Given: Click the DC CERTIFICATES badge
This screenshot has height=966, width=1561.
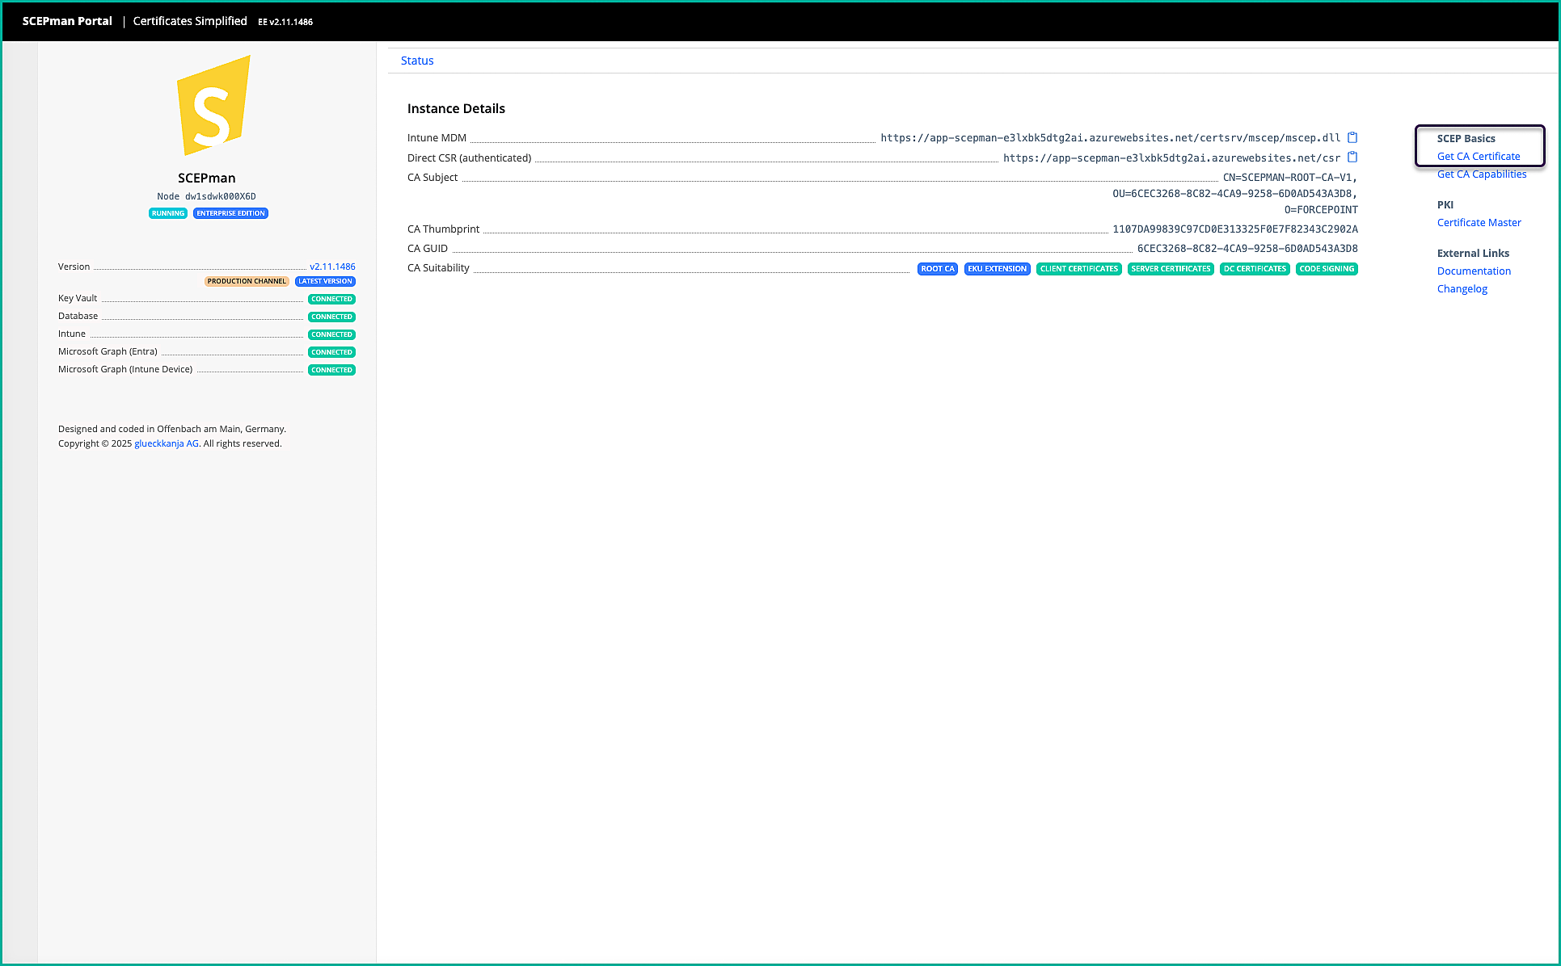Looking at the screenshot, I should [1255, 269].
